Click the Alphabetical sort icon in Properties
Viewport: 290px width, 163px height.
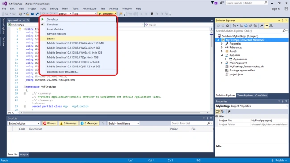[223, 111]
